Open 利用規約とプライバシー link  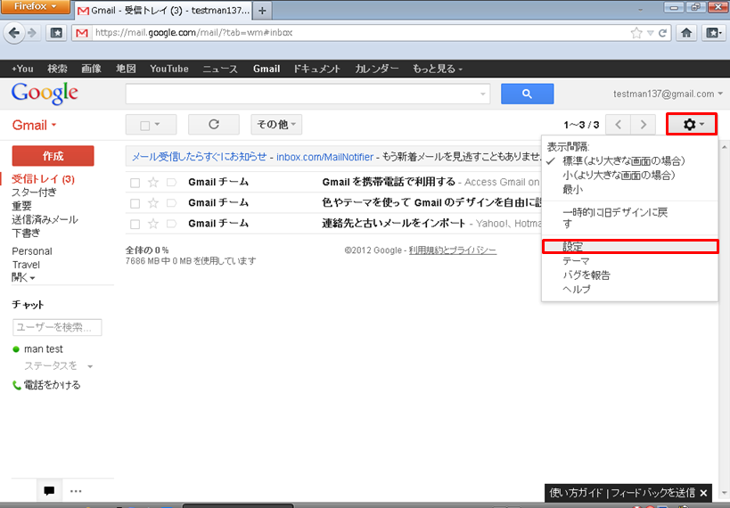coord(453,250)
